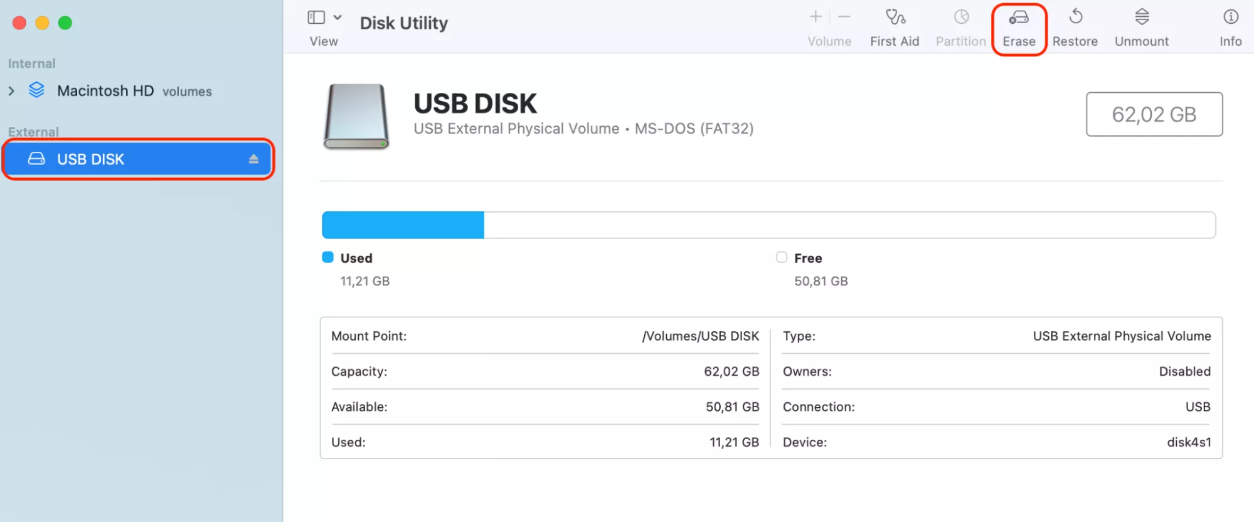Click the 'Volume' toolbar label
Viewport: 1254px width, 522px height.
point(829,41)
